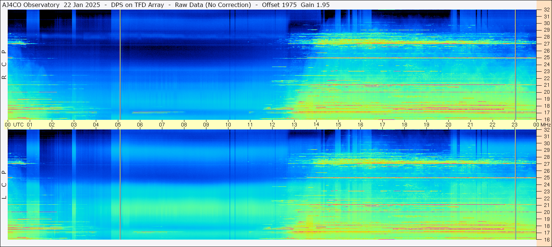
Task: Click the 23 MHz label in RCP panel
Action: pos(546,71)
